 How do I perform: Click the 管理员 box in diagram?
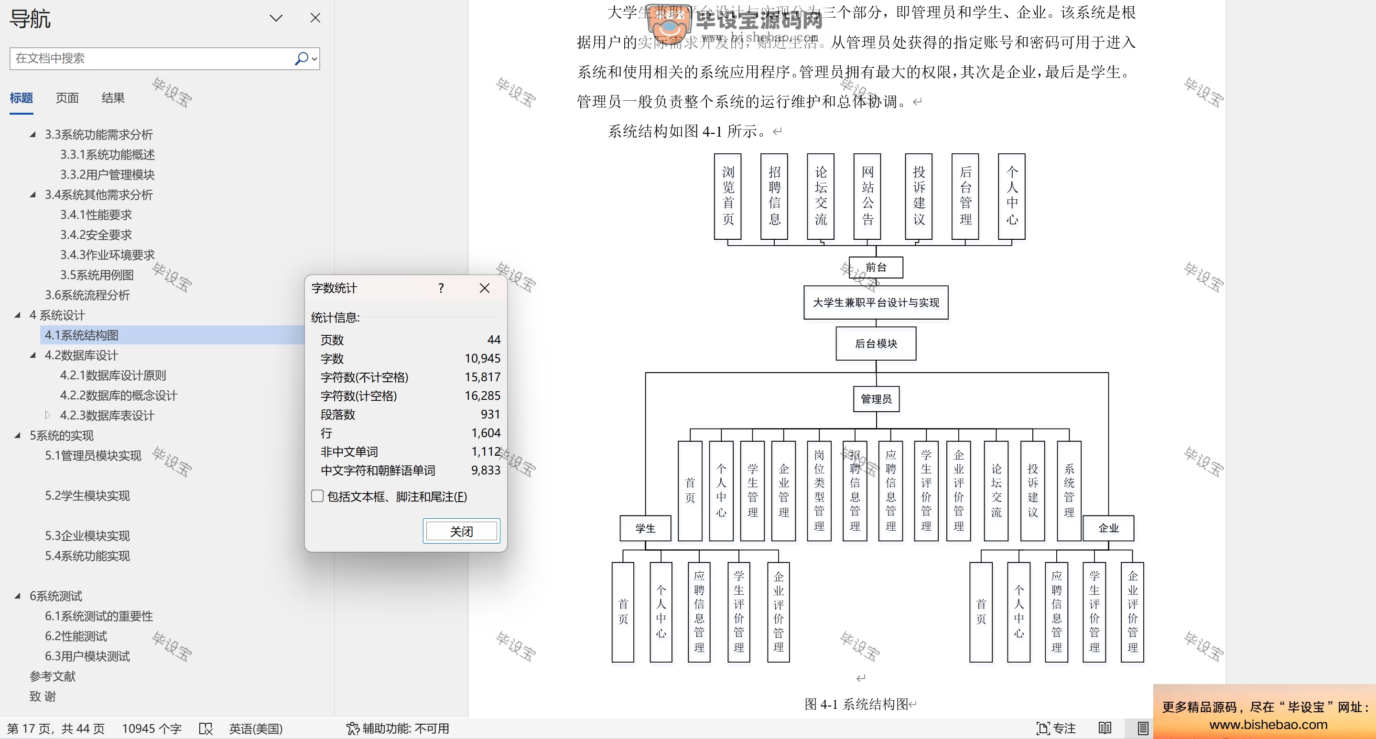876,399
